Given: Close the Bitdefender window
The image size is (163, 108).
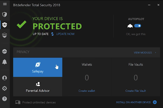Looking at the screenshot, I should [x=158, y=5].
